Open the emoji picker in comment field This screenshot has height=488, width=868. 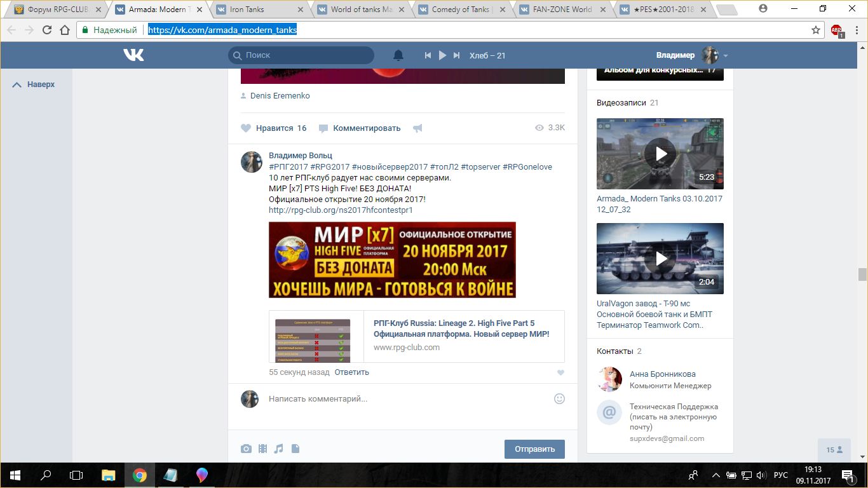pyautogui.click(x=559, y=399)
